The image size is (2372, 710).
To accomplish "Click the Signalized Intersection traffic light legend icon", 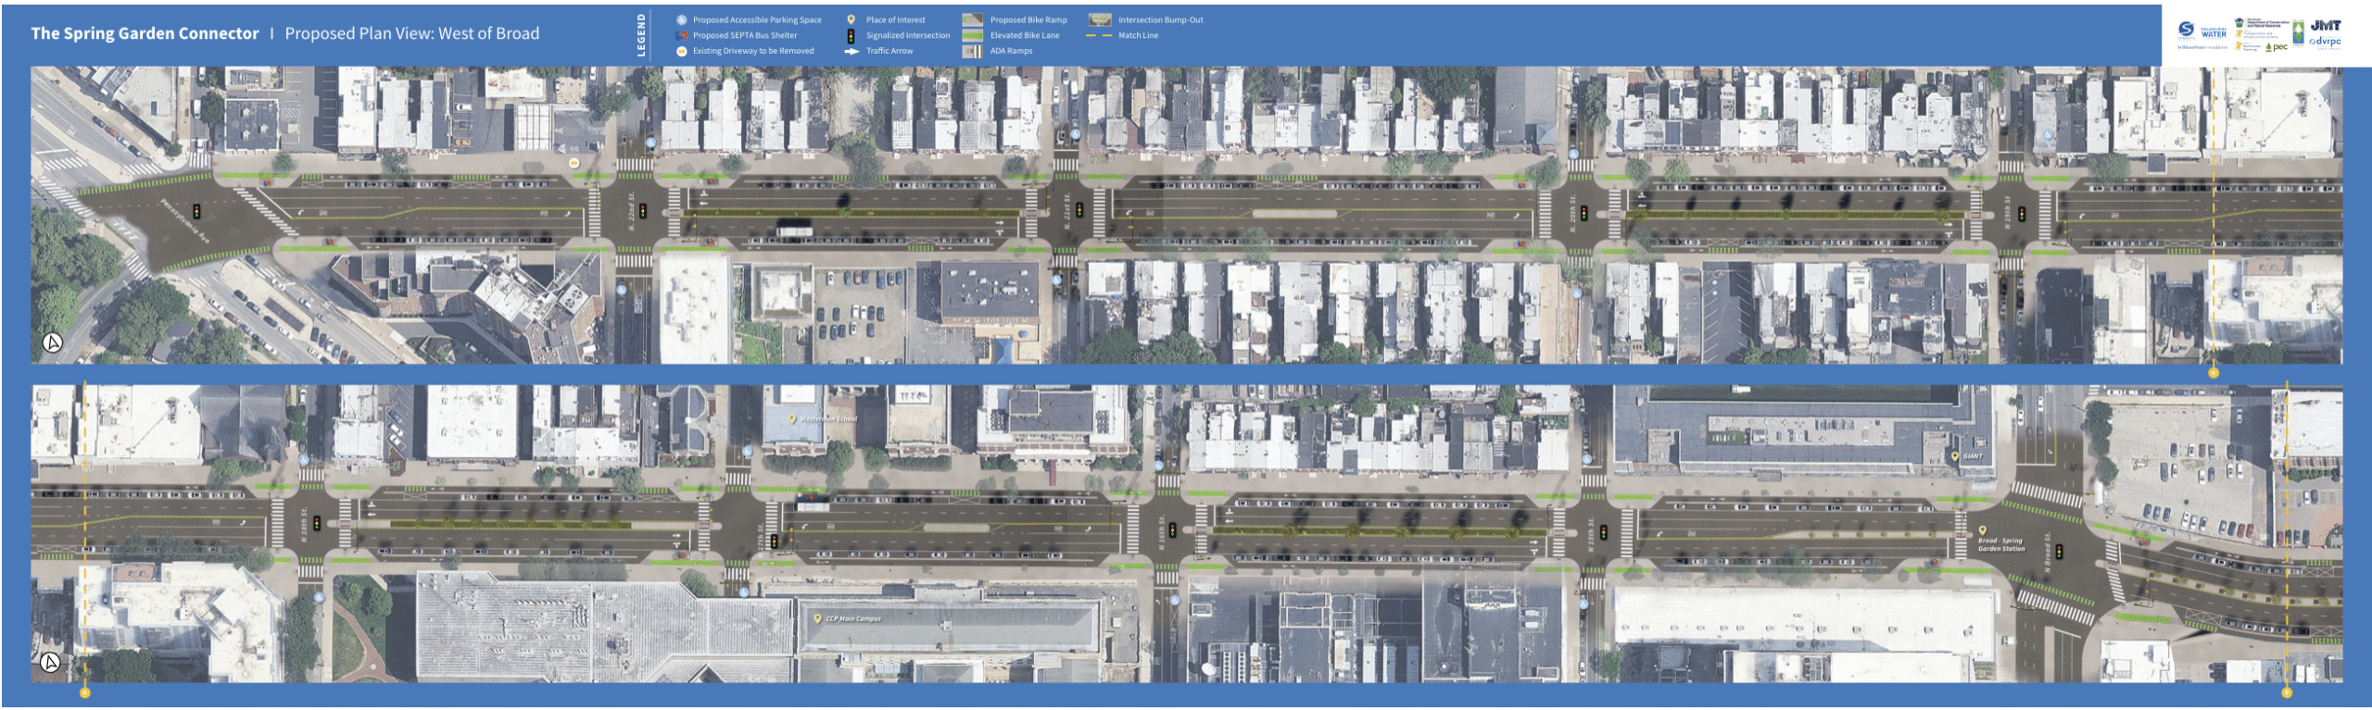I will coord(851,35).
